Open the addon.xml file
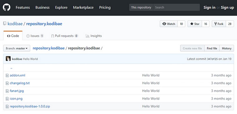The image size is (237, 114). pyautogui.click(x=17, y=75)
